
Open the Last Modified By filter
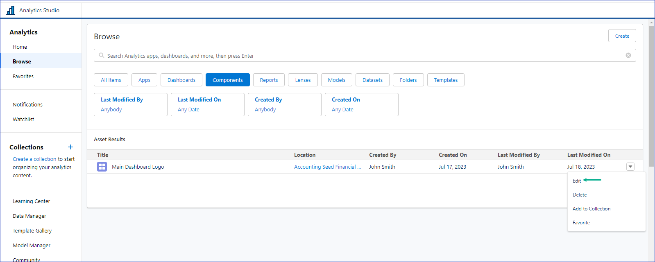coord(130,104)
